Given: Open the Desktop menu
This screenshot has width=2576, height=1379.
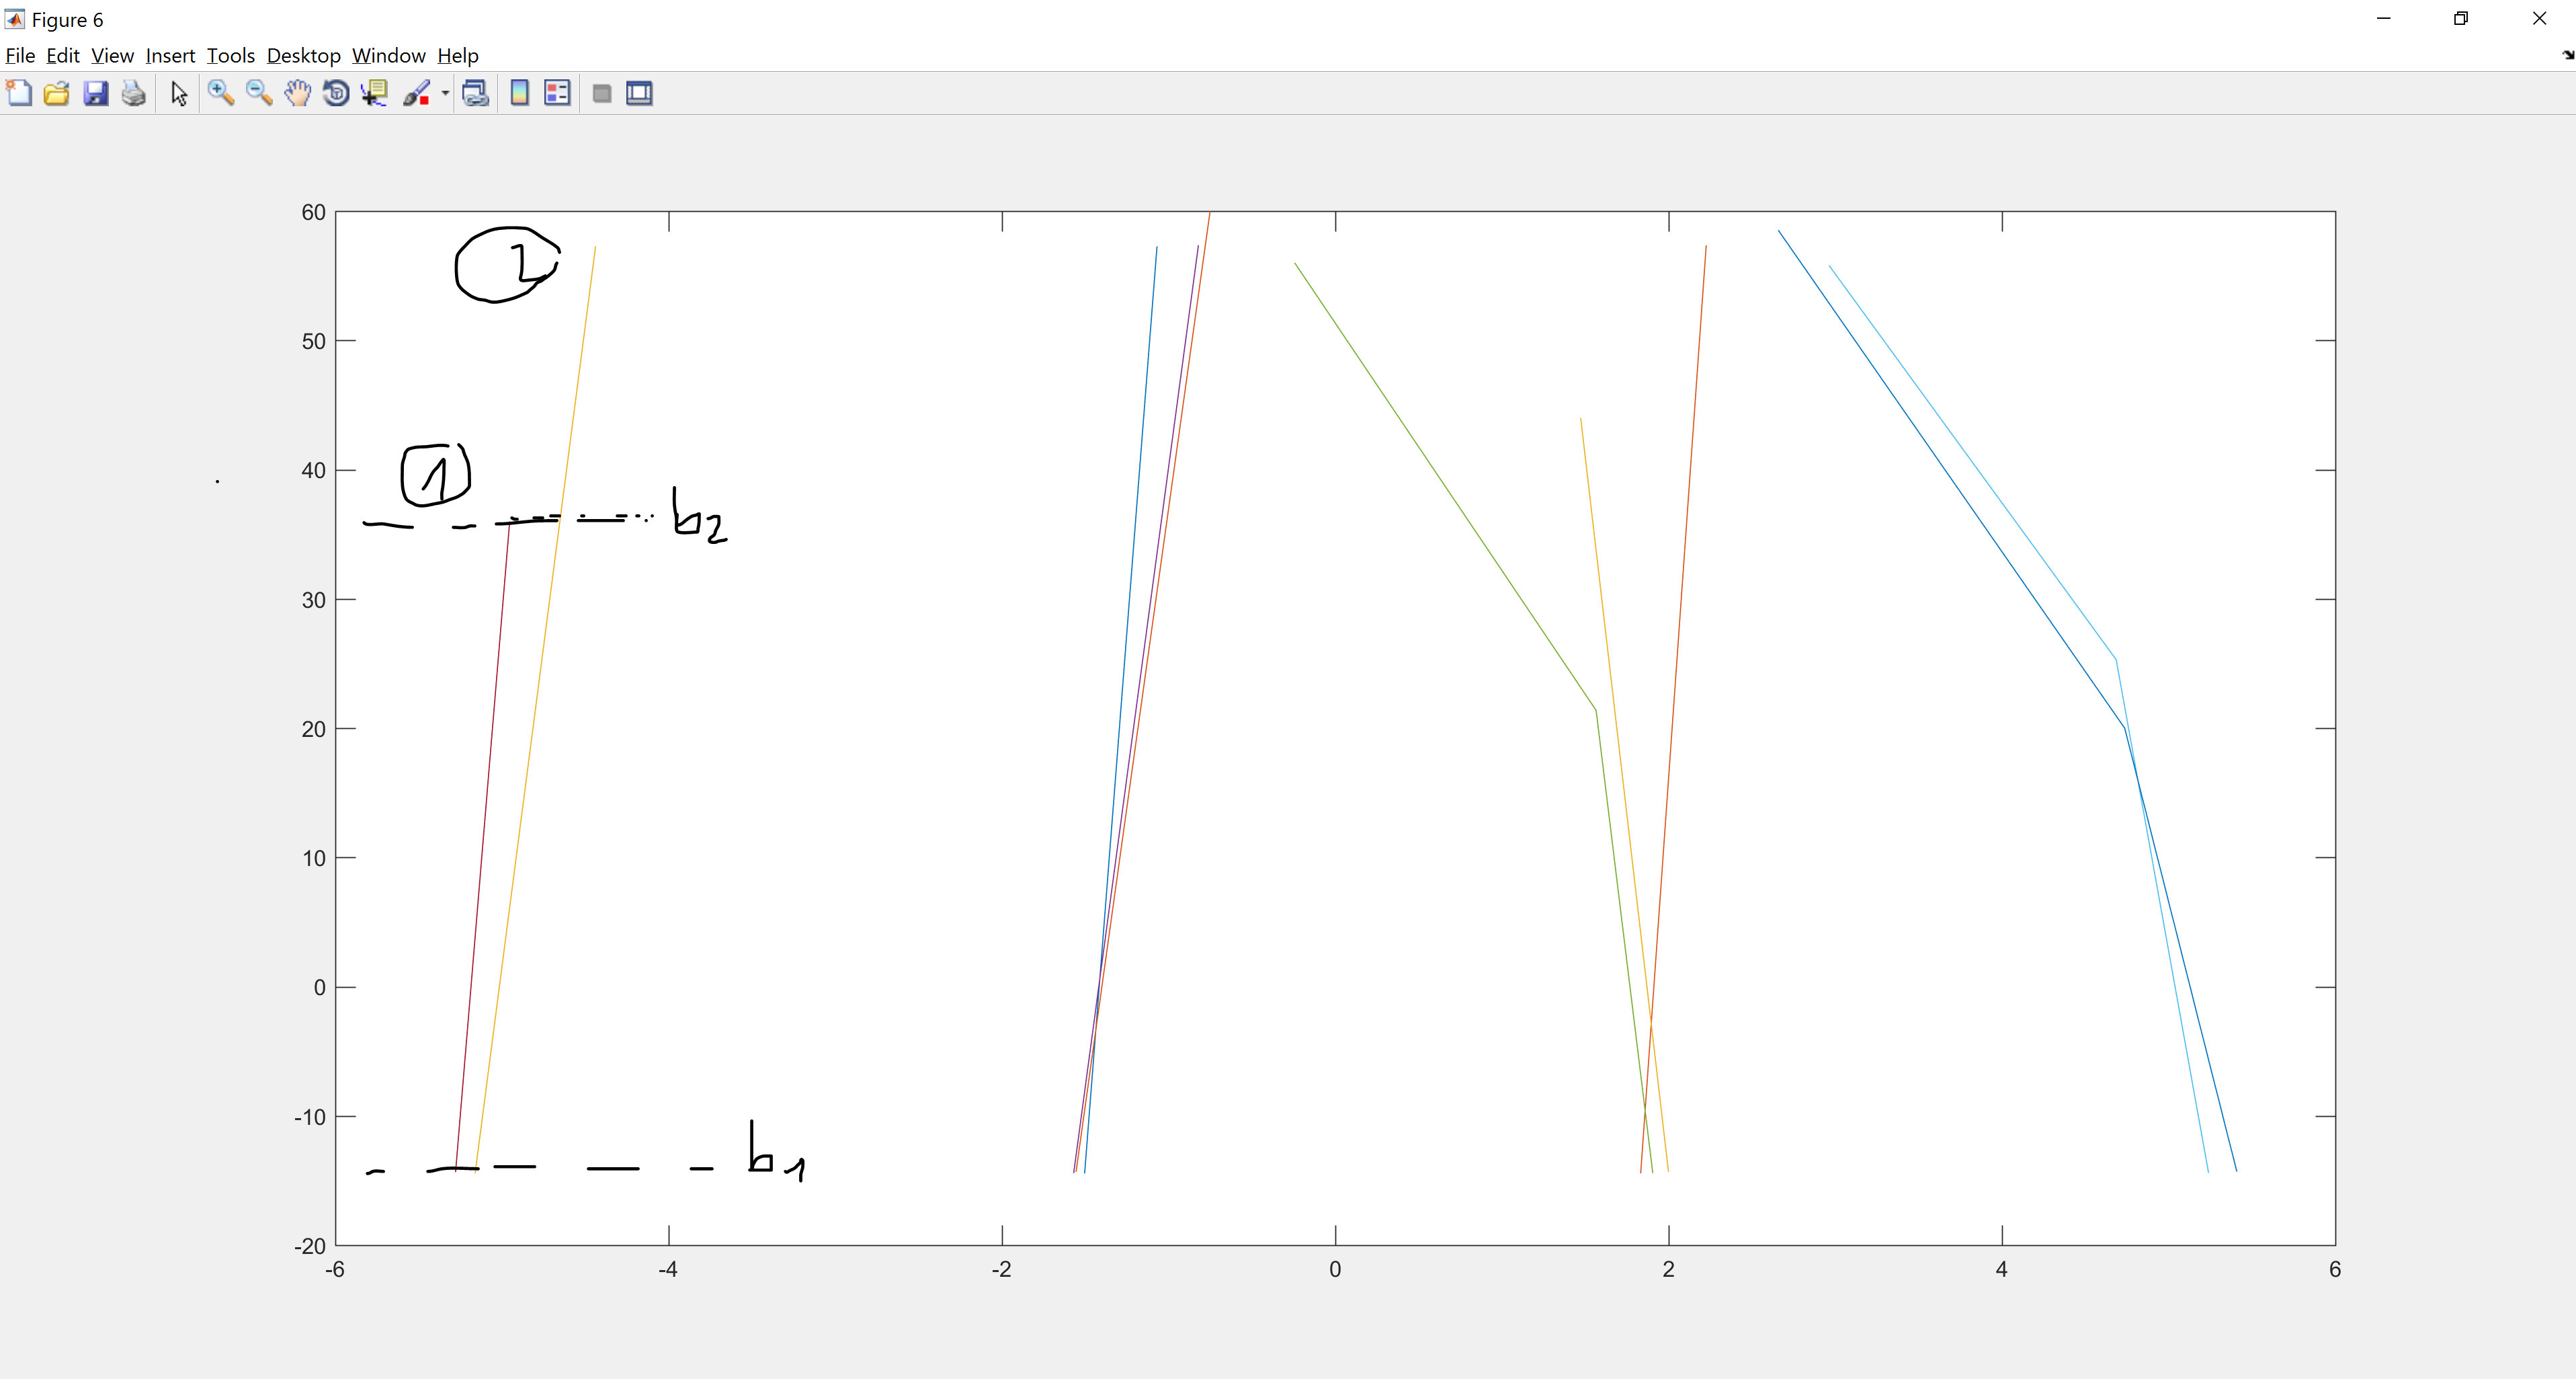Looking at the screenshot, I should (x=303, y=55).
